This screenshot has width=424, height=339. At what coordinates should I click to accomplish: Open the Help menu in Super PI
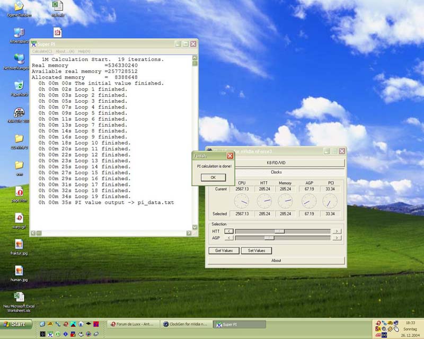tap(84, 51)
